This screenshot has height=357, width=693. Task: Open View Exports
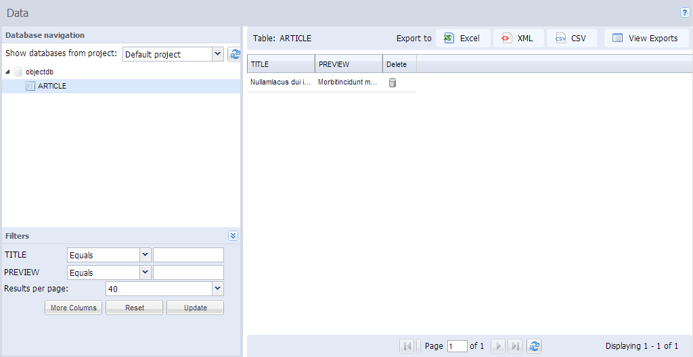click(646, 39)
